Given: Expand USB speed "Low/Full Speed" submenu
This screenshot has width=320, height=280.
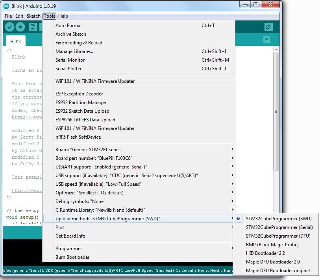Looking at the screenshot, I should tap(139, 184).
